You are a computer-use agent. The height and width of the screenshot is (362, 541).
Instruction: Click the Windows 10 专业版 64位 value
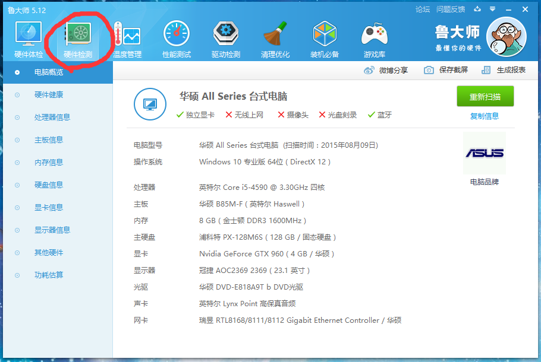tap(265, 162)
